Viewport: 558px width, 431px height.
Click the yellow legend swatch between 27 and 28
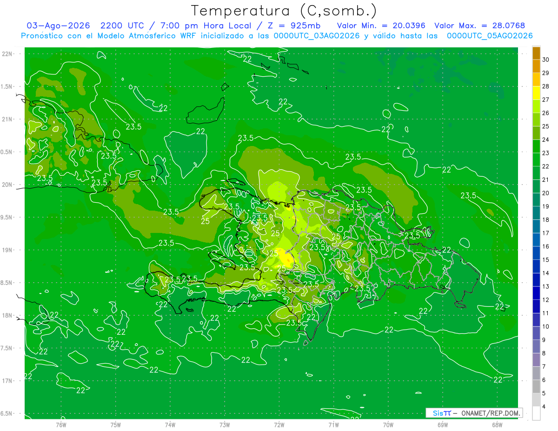click(x=536, y=93)
